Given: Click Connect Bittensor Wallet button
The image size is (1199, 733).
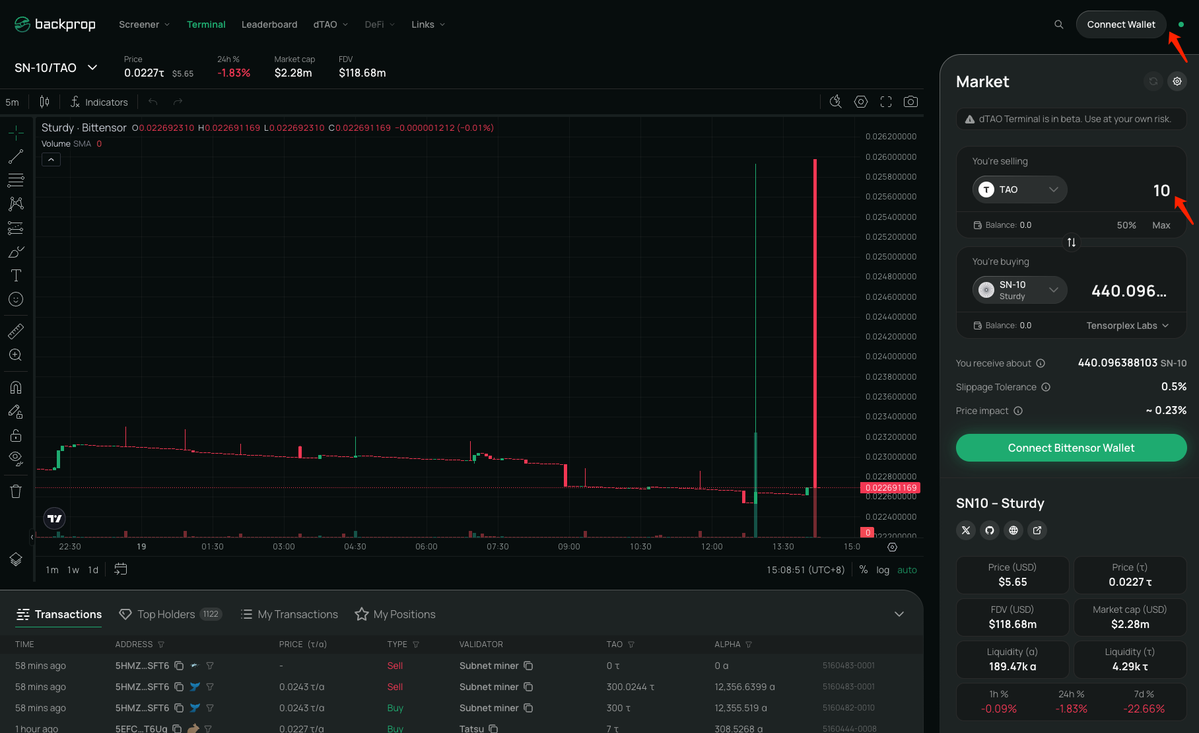Looking at the screenshot, I should point(1071,448).
